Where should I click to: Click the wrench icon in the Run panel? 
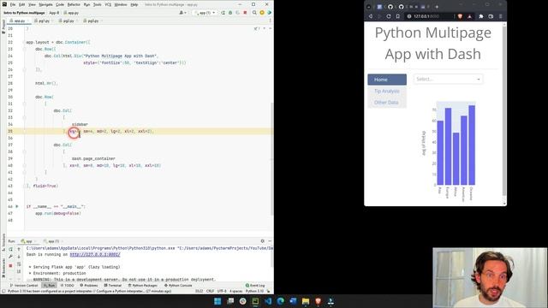pos(10,257)
